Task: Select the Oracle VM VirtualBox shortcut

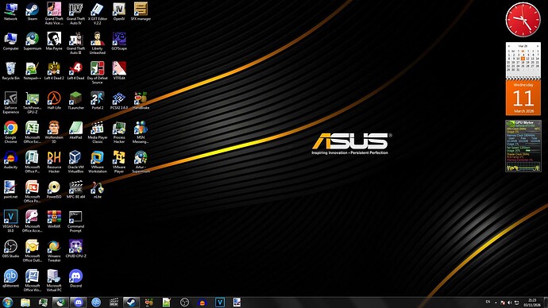Action: (x=75, y=162)
